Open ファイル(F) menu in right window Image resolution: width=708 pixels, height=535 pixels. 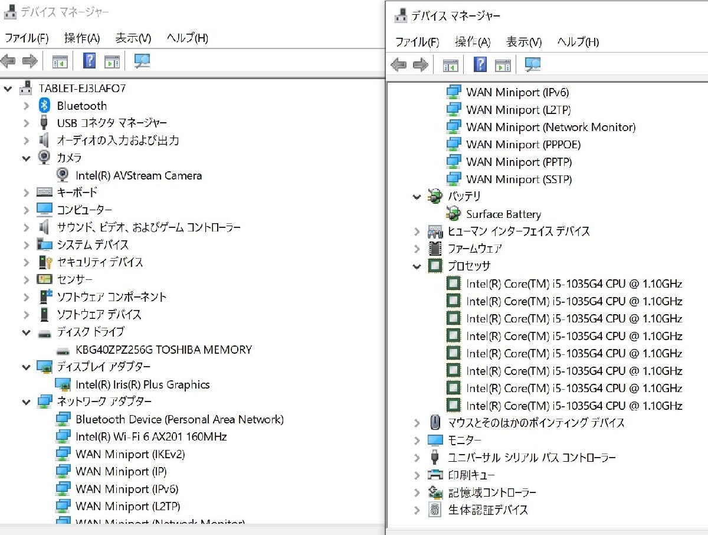point(417,42)
